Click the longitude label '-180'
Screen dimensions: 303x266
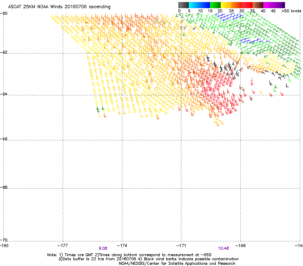coord(4,246)
